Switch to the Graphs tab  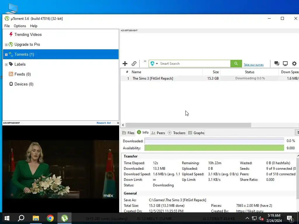196,133
